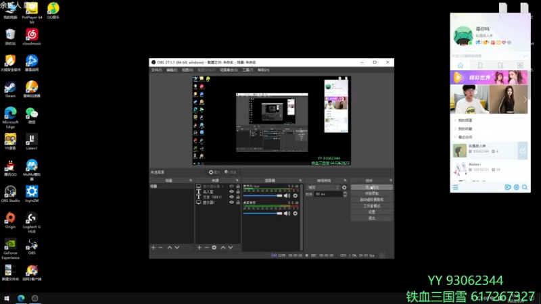Image resolution: width=541 pixels, height=304 pixels.
Task: Remove the selected source with the minus icon
Action: click(x=207, y=247)
